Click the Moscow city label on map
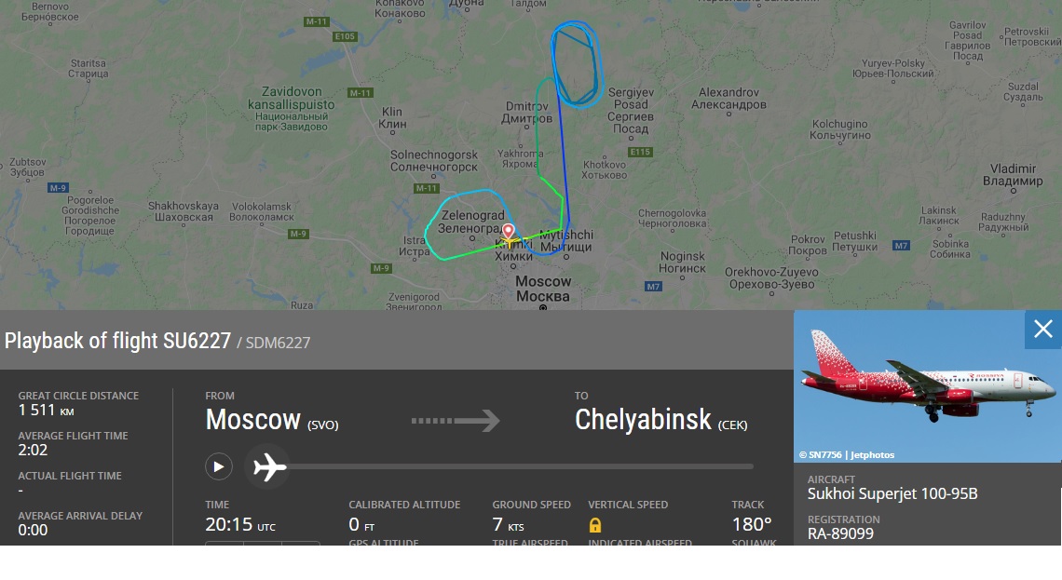1062x580 pixels. click(543, 289)
